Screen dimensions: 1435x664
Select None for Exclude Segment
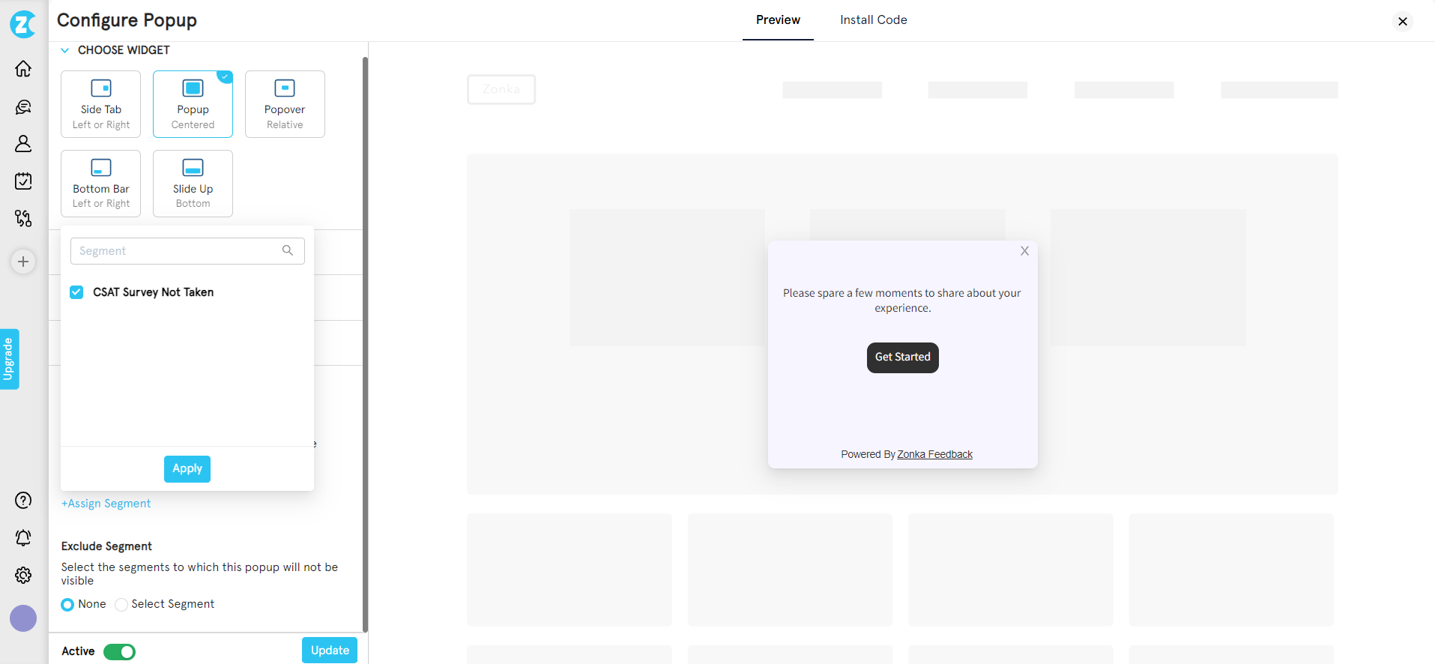click(68, 605)
